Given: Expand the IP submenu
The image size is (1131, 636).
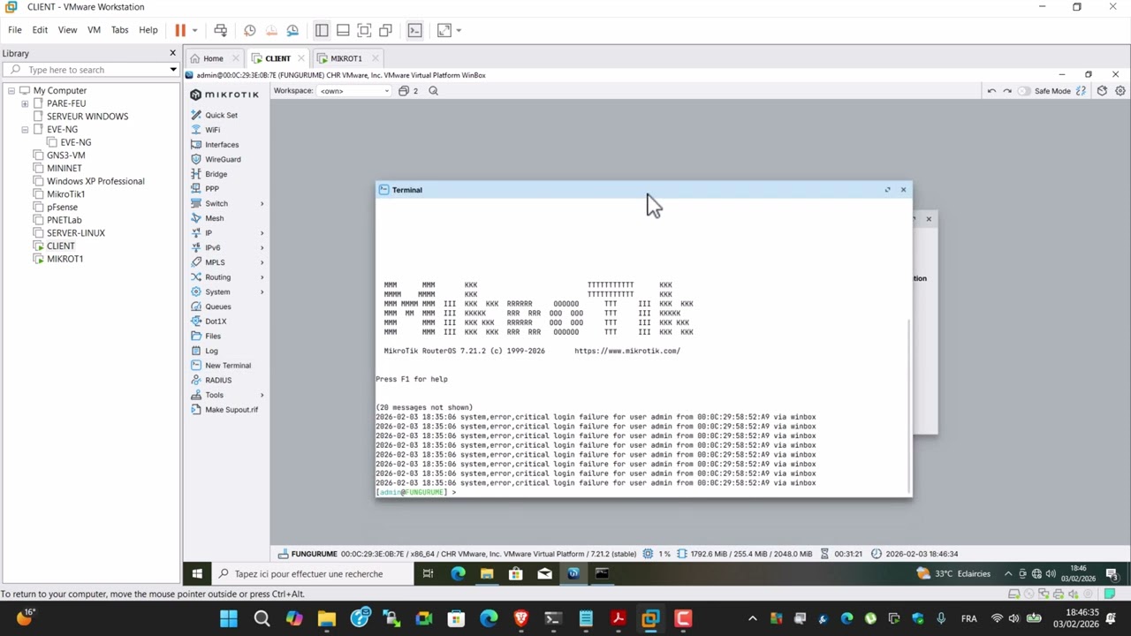Looking at the screenshot, I should [x=262, y=233].
